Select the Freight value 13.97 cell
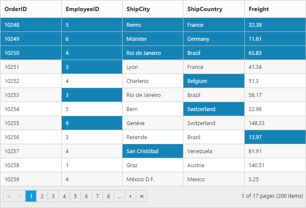The image size is (306, 208). pos(275,137)
